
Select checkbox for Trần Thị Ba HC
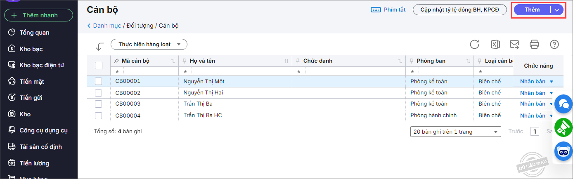99,115
